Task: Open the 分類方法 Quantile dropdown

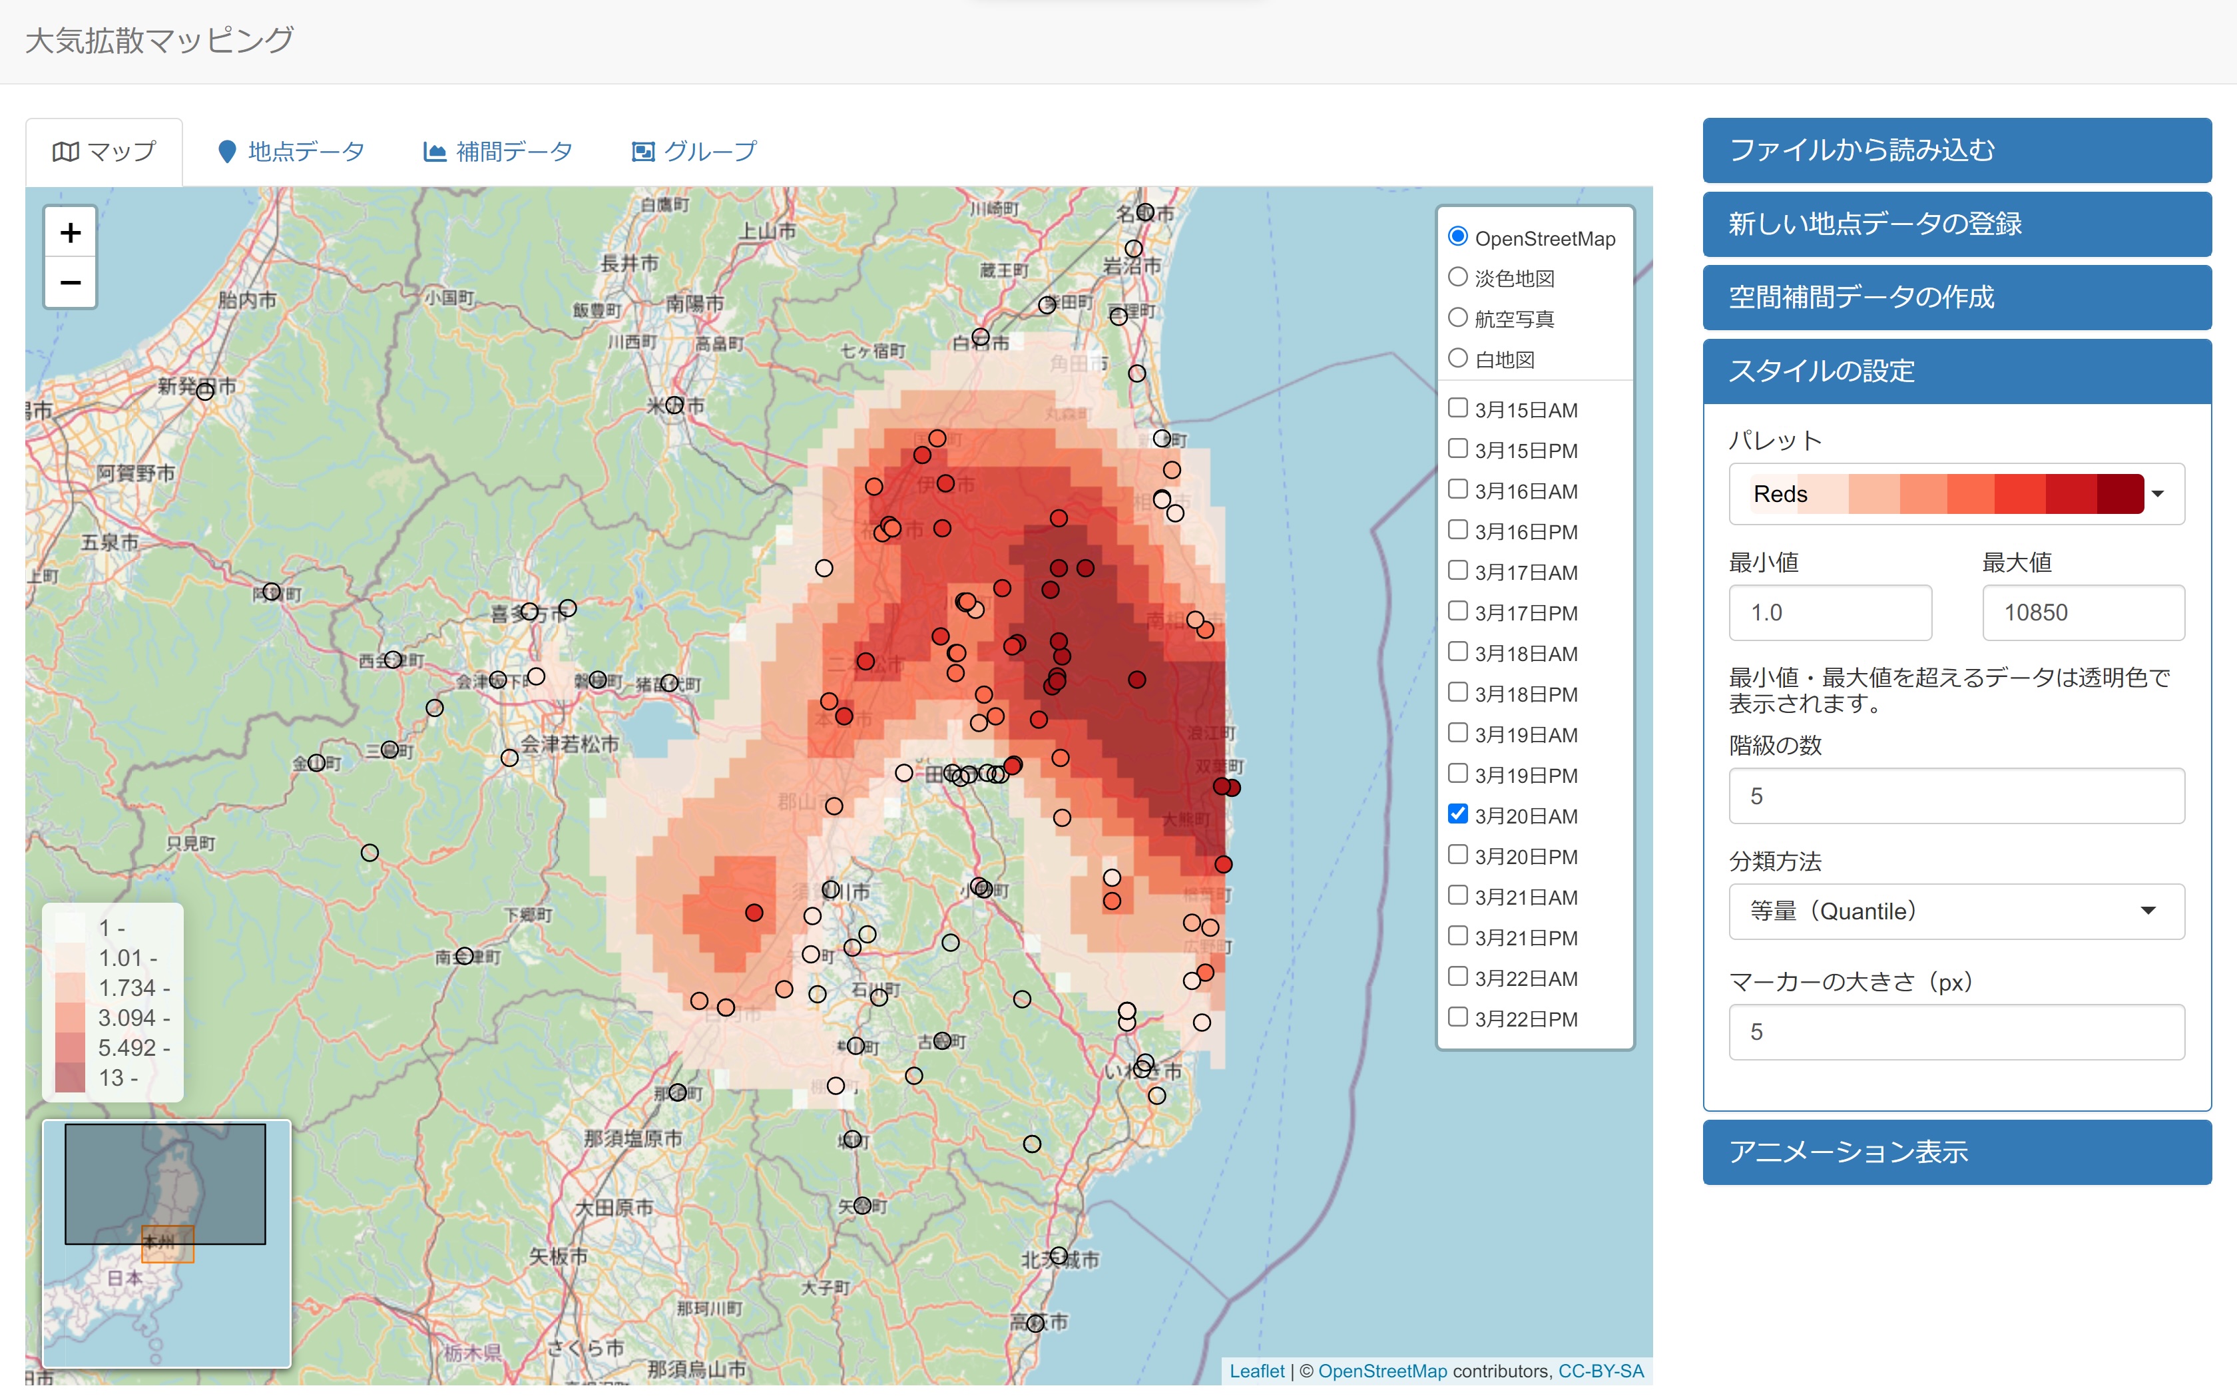Action: pyautogui.click(x=1957, y=911)
